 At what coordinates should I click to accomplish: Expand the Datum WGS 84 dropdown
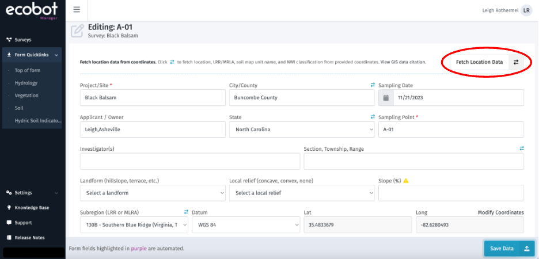tap(244, 224)
